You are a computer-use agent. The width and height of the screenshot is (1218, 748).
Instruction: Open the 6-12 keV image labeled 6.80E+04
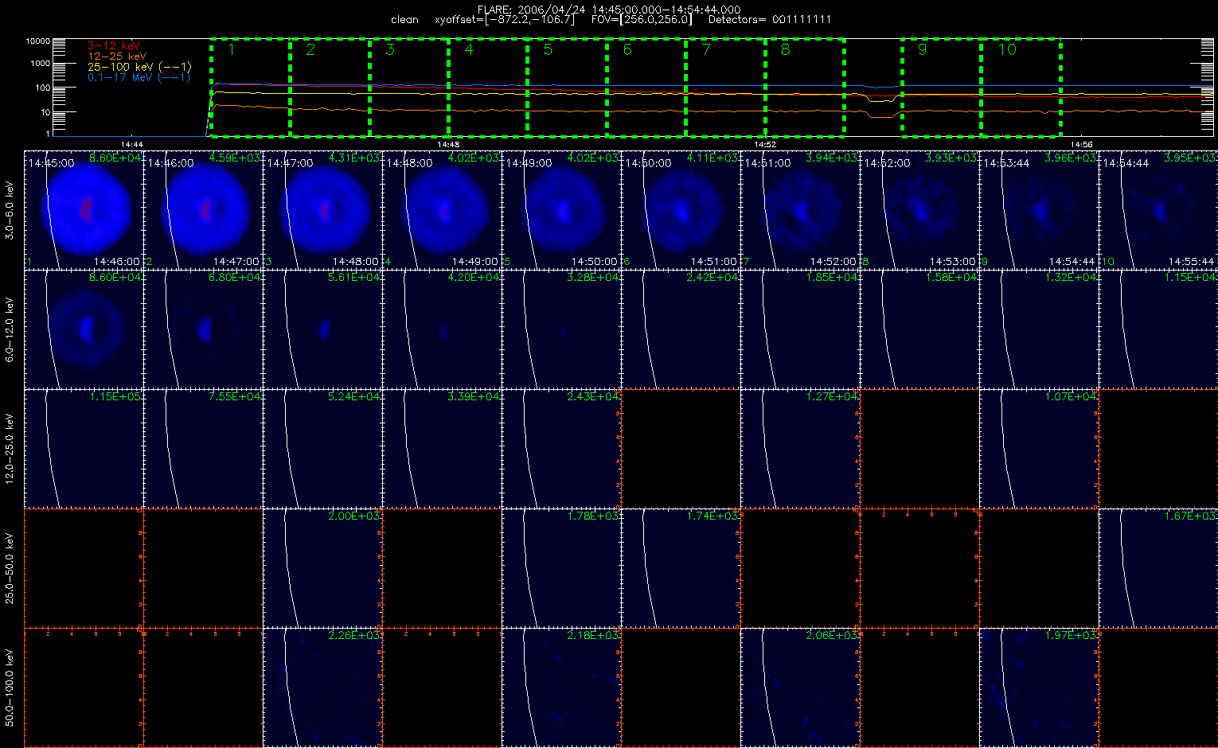(203, 329)
